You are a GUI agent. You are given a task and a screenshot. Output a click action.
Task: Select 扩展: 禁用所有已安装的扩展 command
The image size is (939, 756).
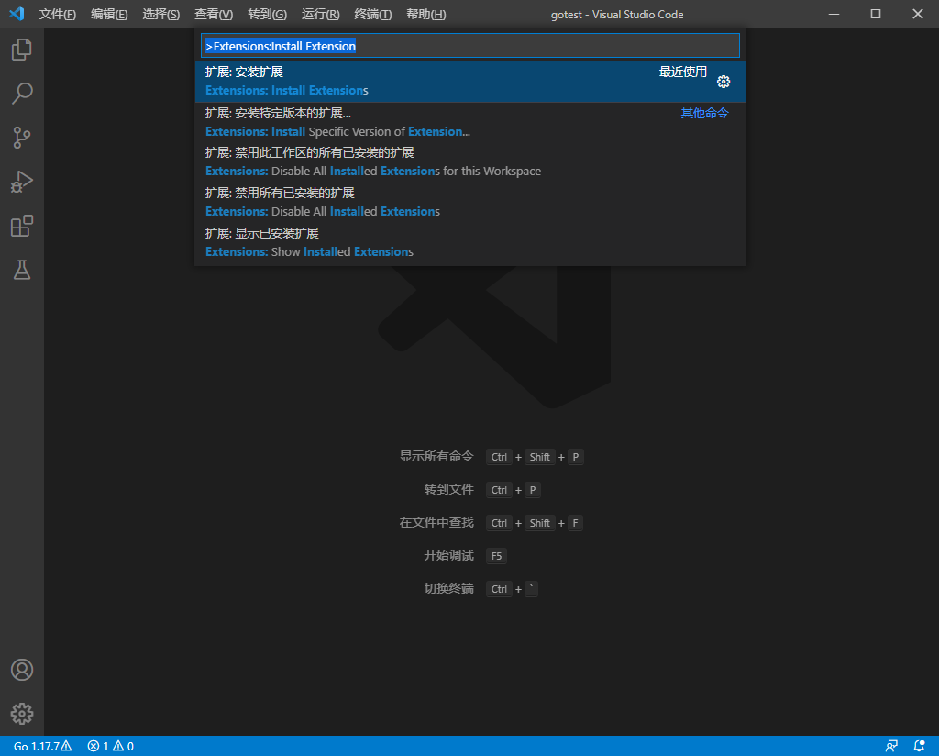point(470,202)
